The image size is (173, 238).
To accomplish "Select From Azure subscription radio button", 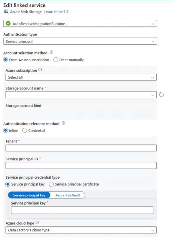I will pyautogui.click(x=5, y=60).
